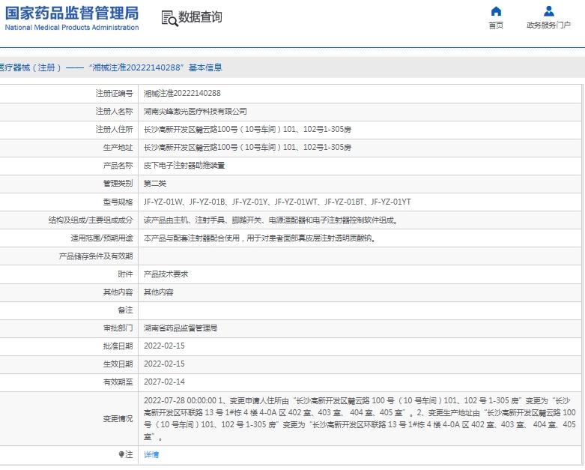Screen dimensions: 585x470
Task: Click the 型号规格 row label
Action: click(118, 202)
